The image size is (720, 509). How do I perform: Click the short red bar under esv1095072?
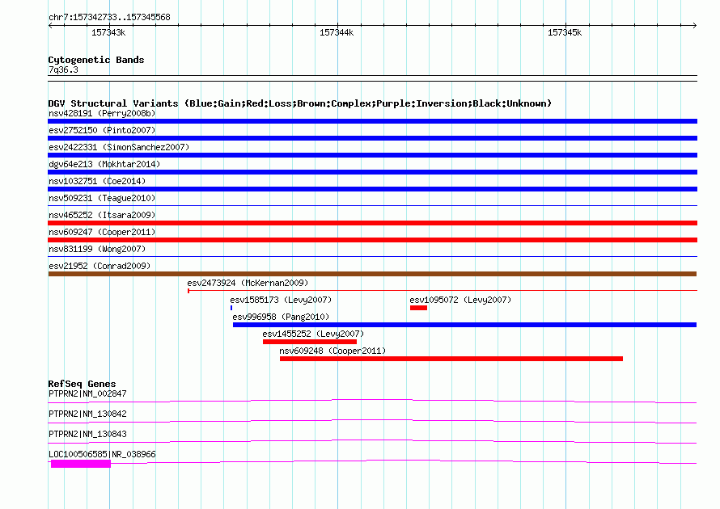pos(418,308)
